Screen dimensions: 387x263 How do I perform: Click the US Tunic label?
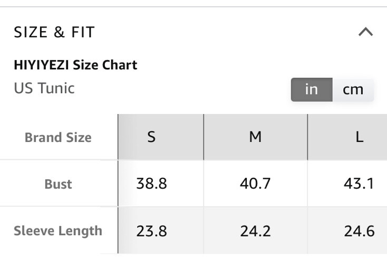pos(44,88)
